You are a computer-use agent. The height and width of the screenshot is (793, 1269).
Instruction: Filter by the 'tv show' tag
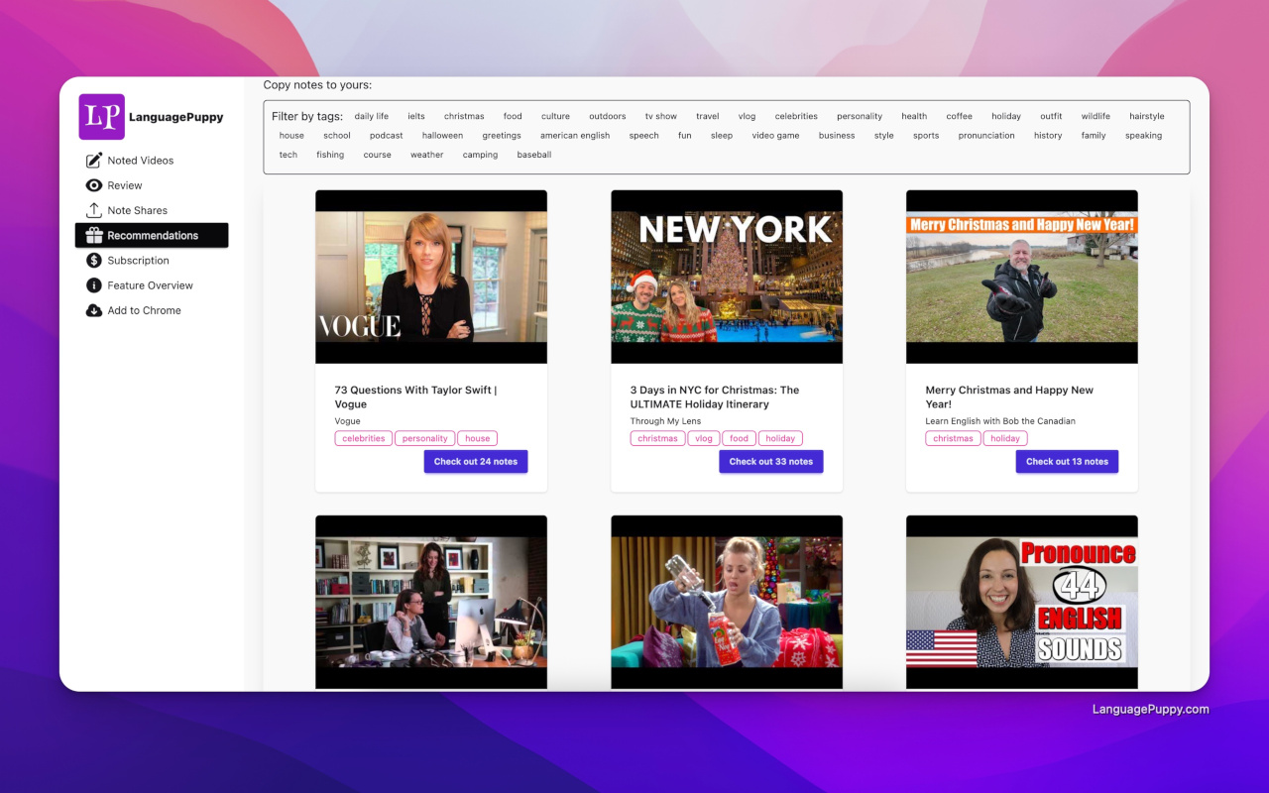pyautogui.click(x=661, y=116)
